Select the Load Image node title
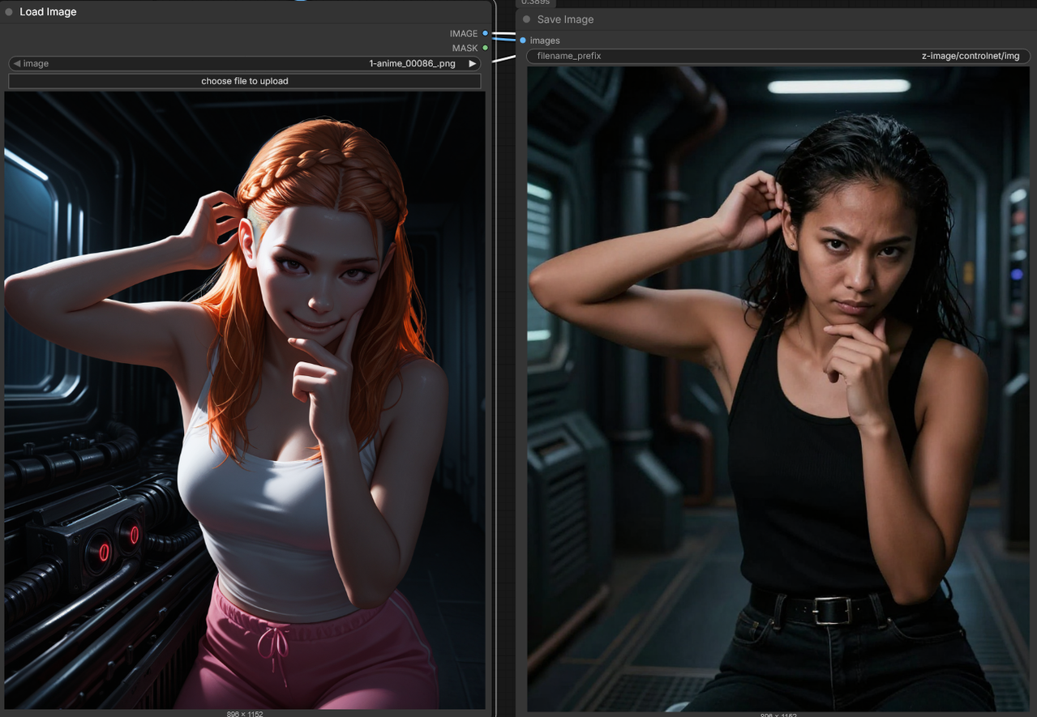This screenshot has height=717, width=1037. [x=48, y=12]
